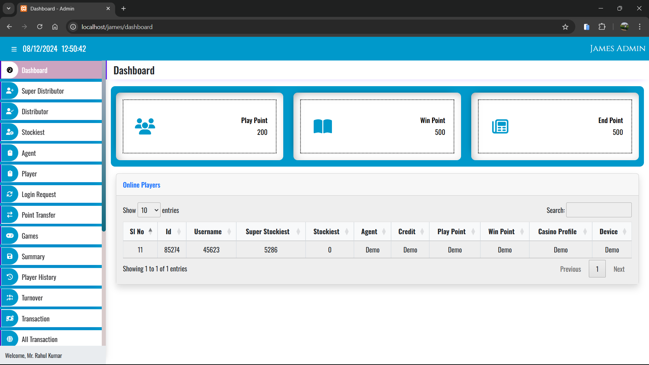Click the Distributor user-check icon
Viewport: 649px width, 365px height.
click(x=10, y=112)
